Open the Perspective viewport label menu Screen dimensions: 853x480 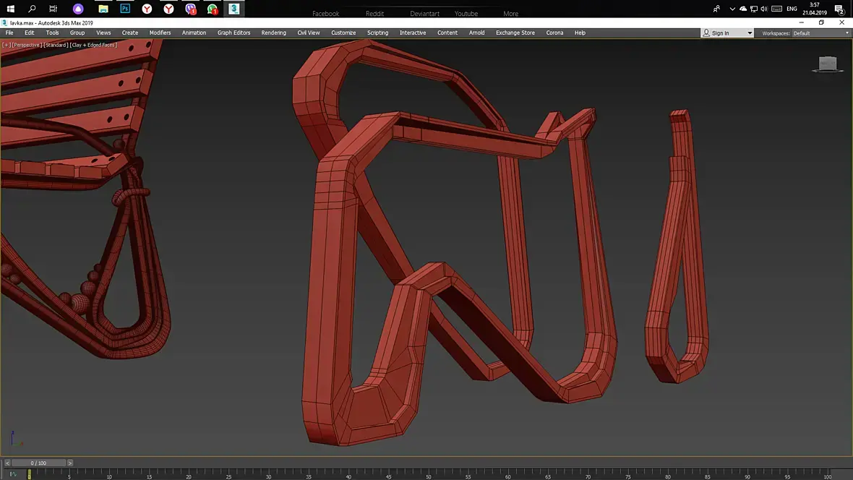26,45
